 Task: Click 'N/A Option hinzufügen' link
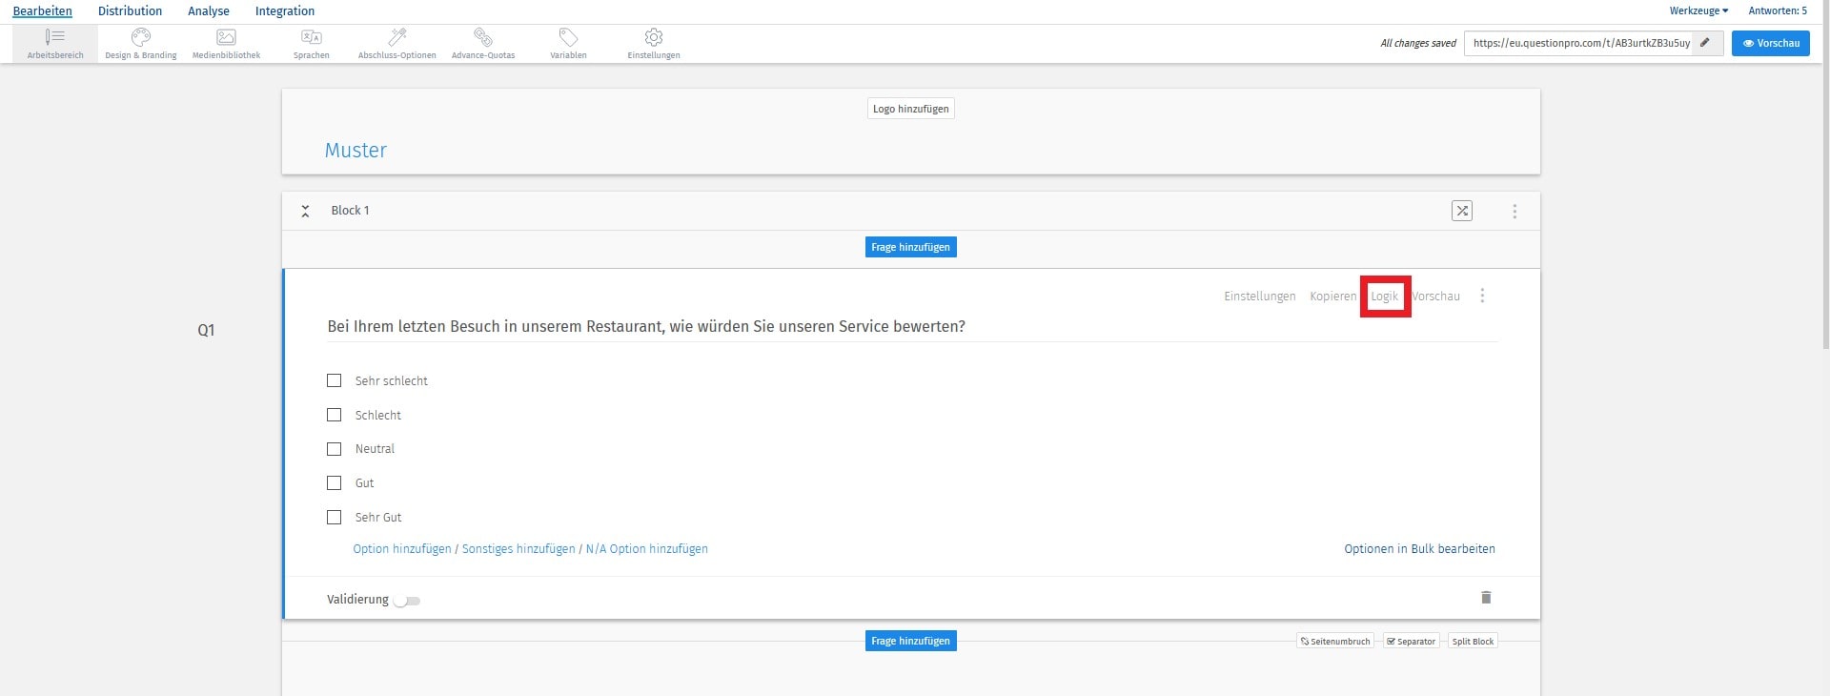(647, 549)
